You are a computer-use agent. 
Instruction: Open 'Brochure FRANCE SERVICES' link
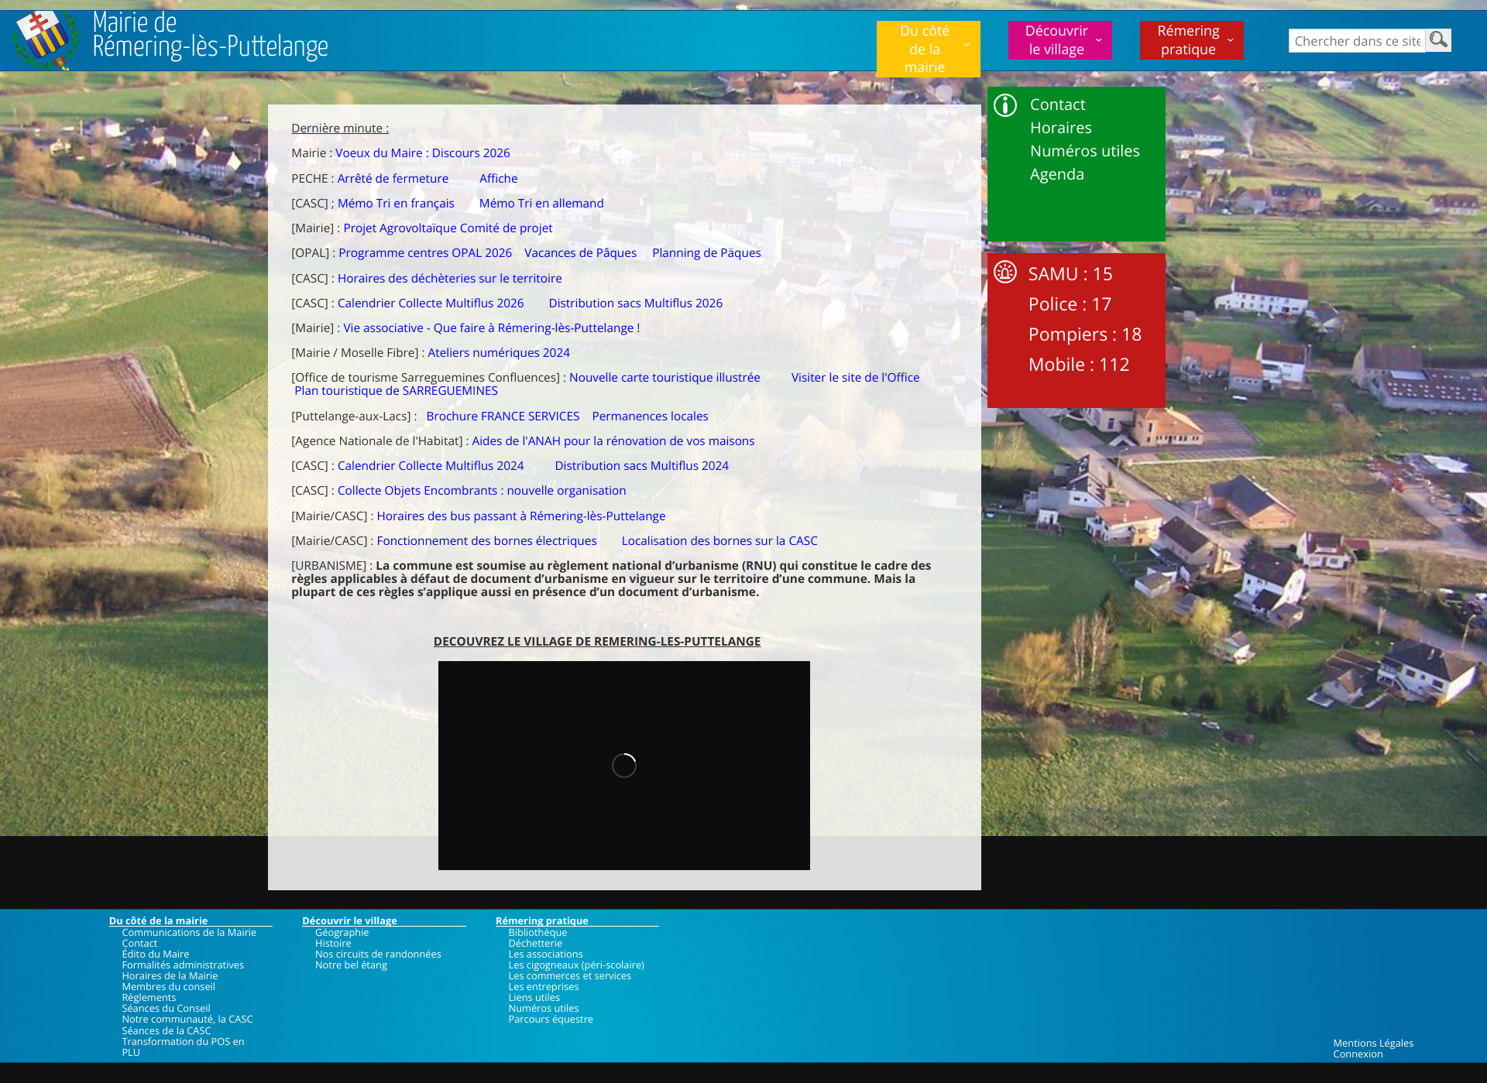(503, 416)
